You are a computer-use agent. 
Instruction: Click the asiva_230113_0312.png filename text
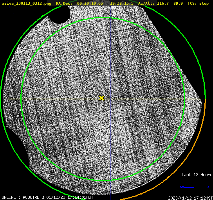coord(27,4)
